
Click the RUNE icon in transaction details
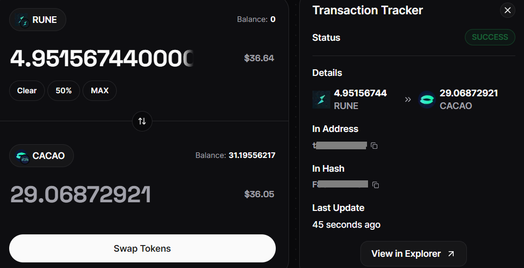coord(321,99)
